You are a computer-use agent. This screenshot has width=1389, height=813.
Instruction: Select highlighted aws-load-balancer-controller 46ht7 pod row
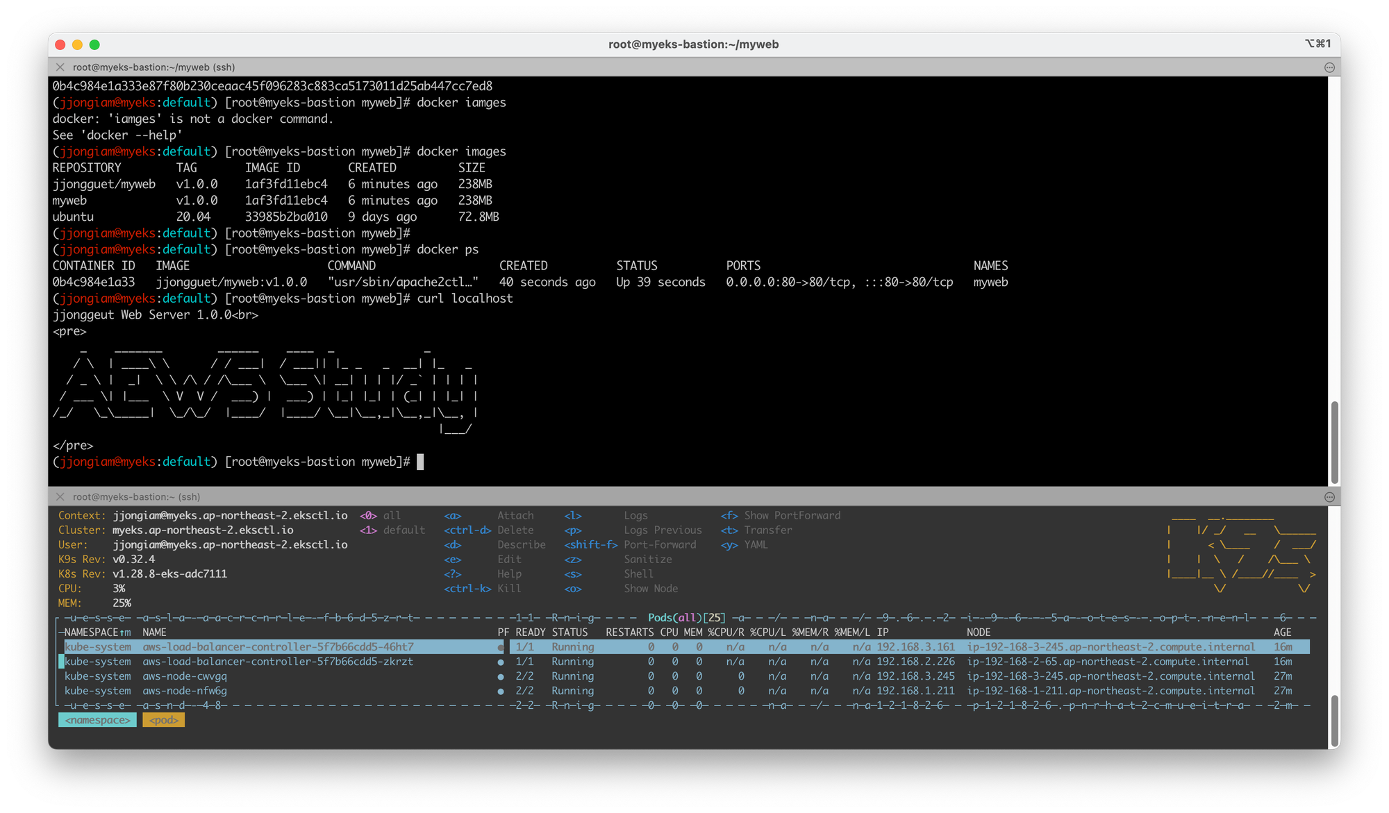278,647
